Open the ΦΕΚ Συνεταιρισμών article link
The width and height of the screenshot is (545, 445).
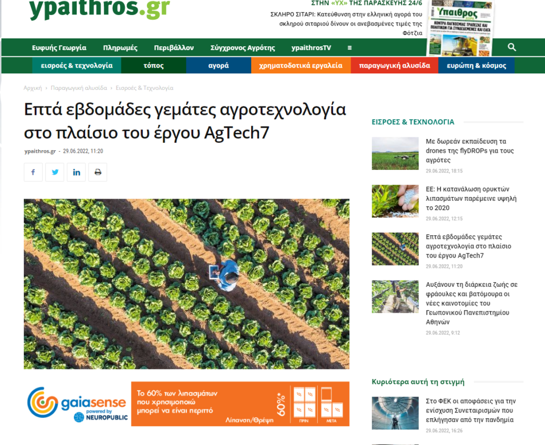tap(471, 410)
